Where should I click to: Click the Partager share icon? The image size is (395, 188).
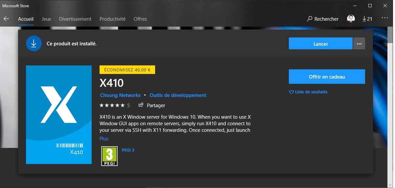pos(141,105)
